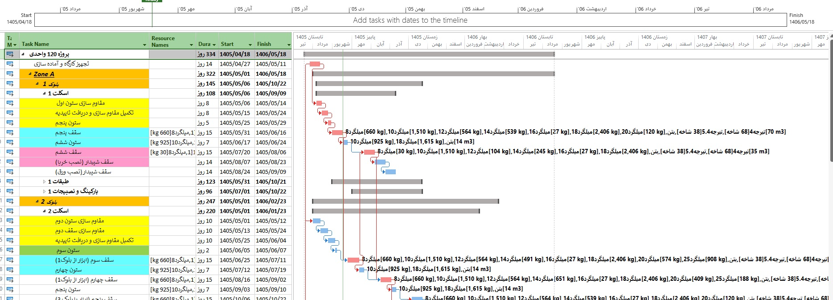The width and height of the screenshot is (833, 300).
Task: Click task mode icon for ستون چهارم row
Action: point(10,270)
